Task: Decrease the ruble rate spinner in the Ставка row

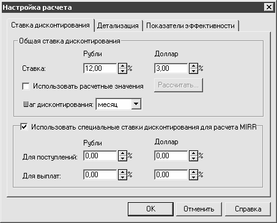Action: click(x=122, y=71)
